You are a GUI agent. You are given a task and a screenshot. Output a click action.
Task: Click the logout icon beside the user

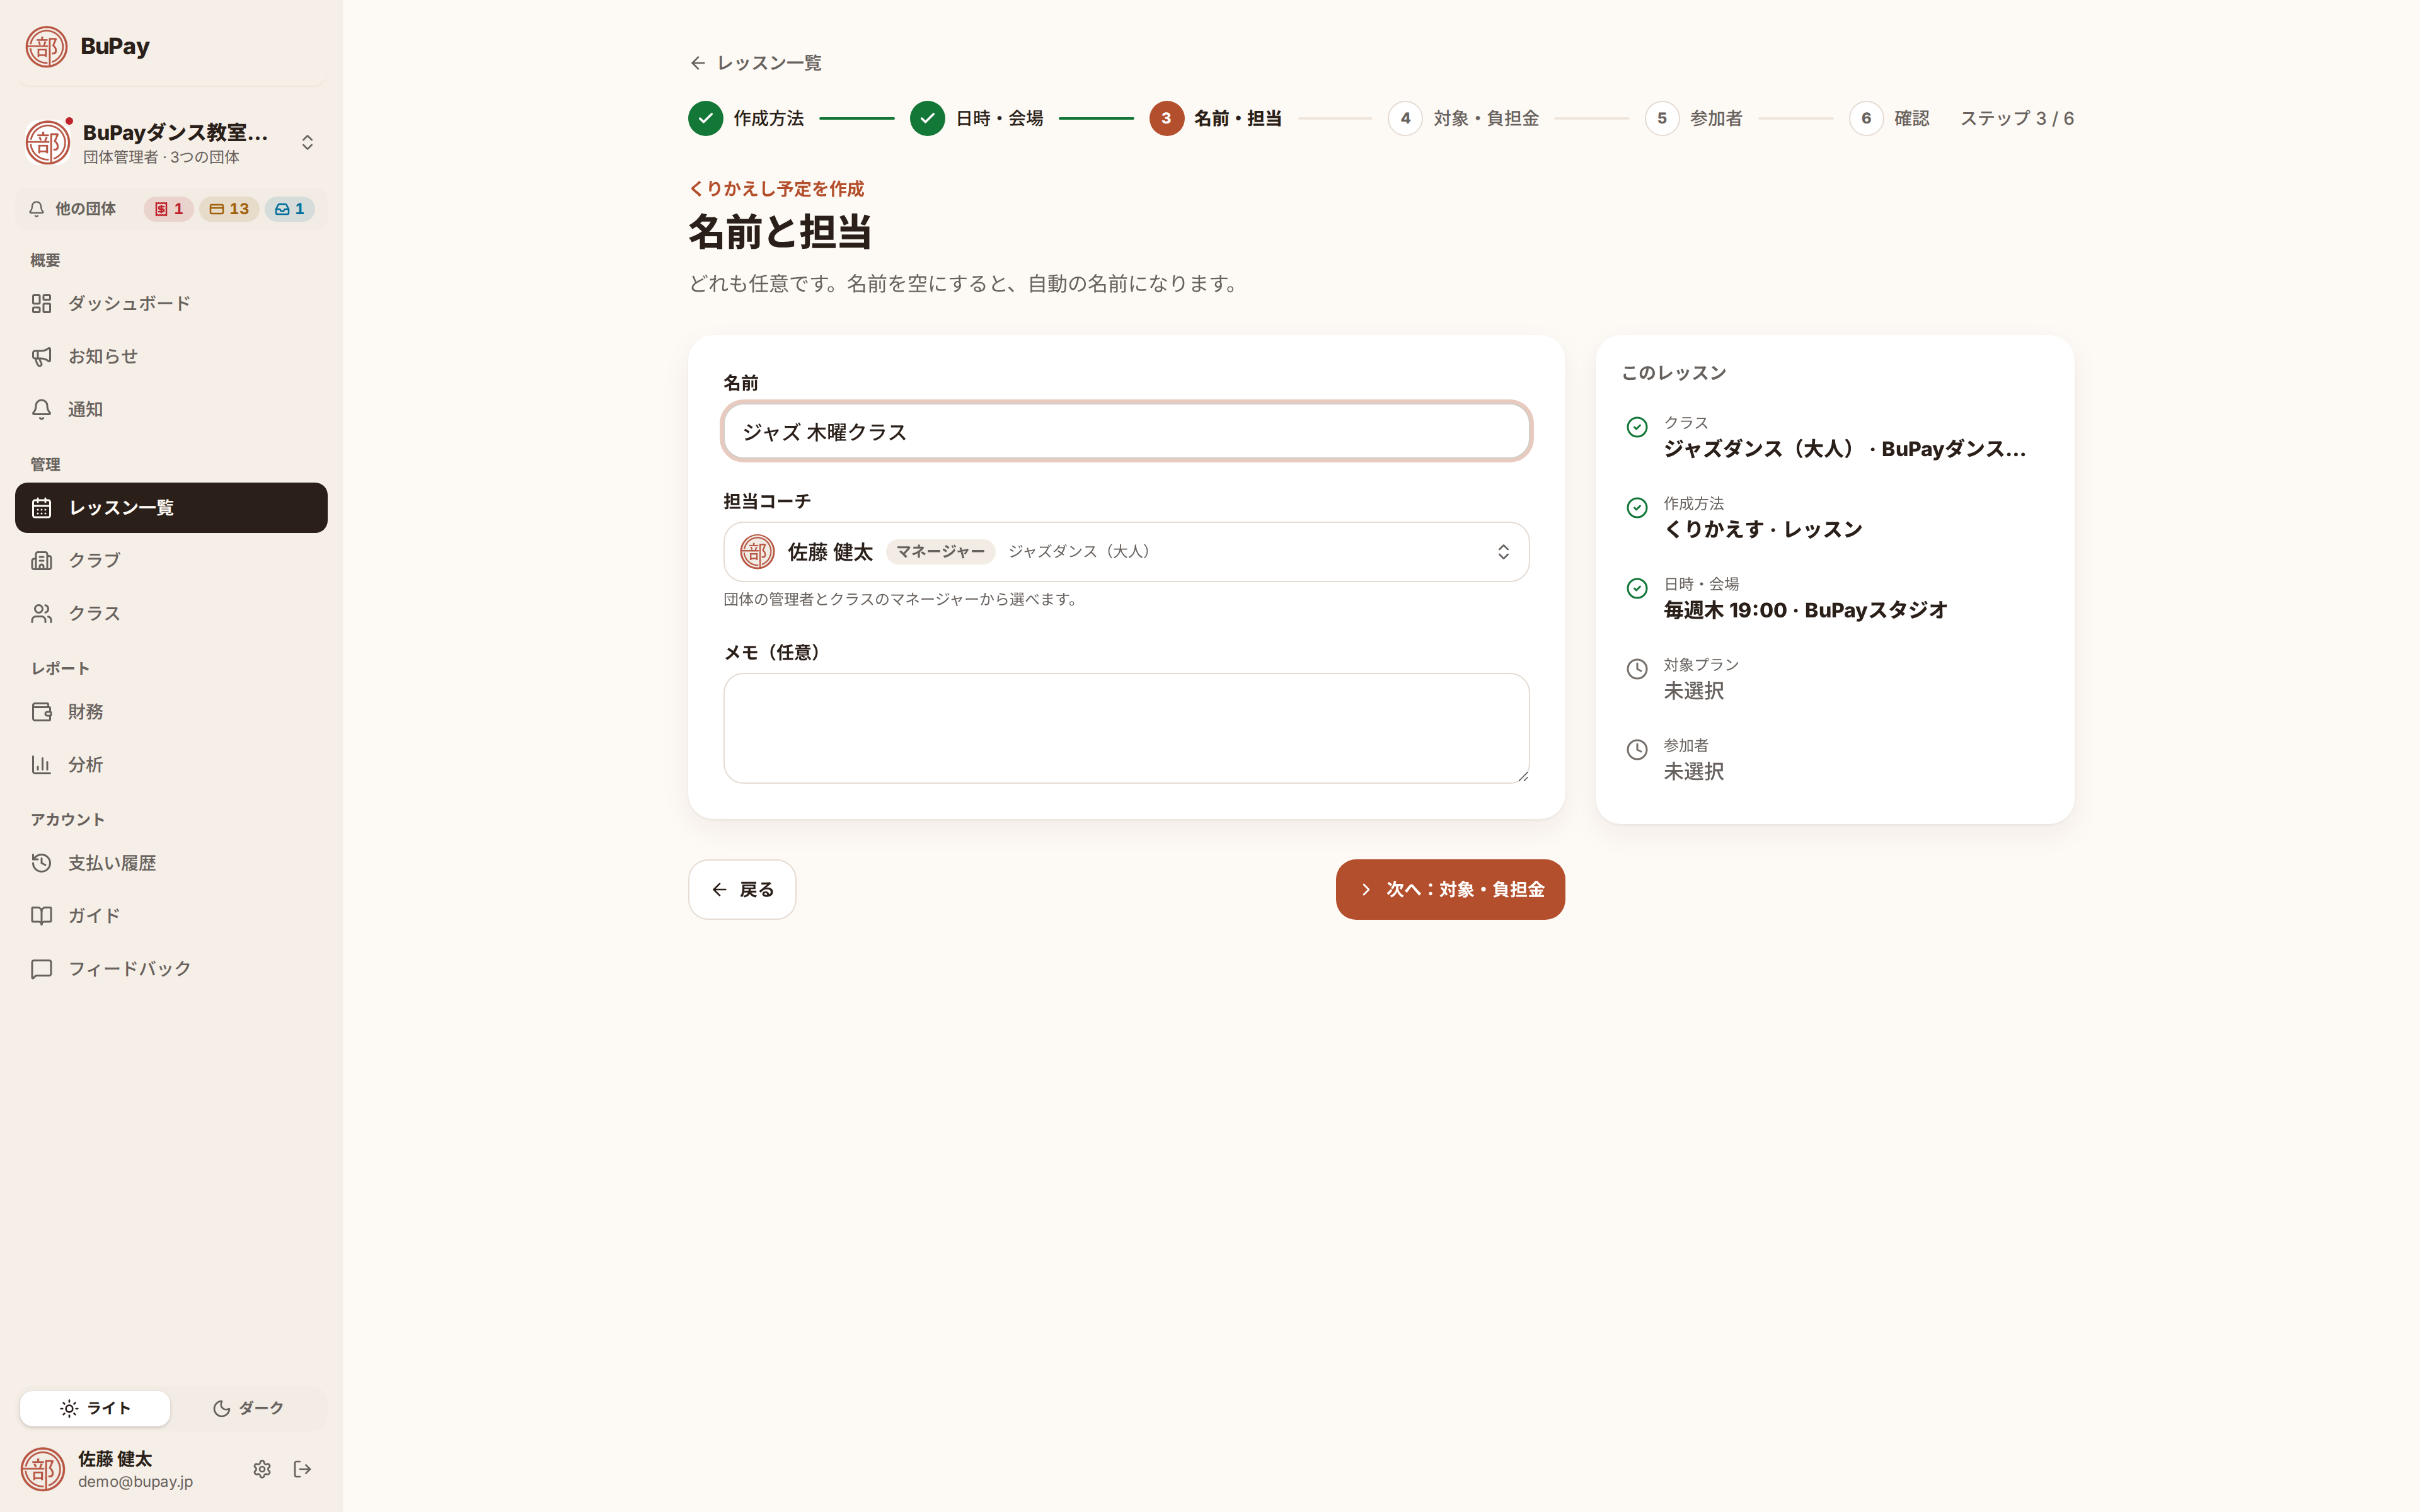click(303, 1469)
